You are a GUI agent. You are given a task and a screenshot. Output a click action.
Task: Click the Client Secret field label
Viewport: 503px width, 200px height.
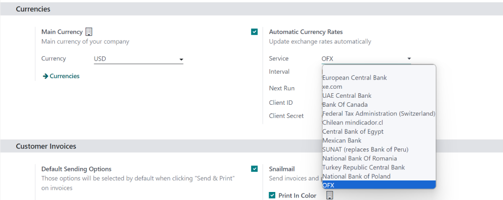(286, 116)
